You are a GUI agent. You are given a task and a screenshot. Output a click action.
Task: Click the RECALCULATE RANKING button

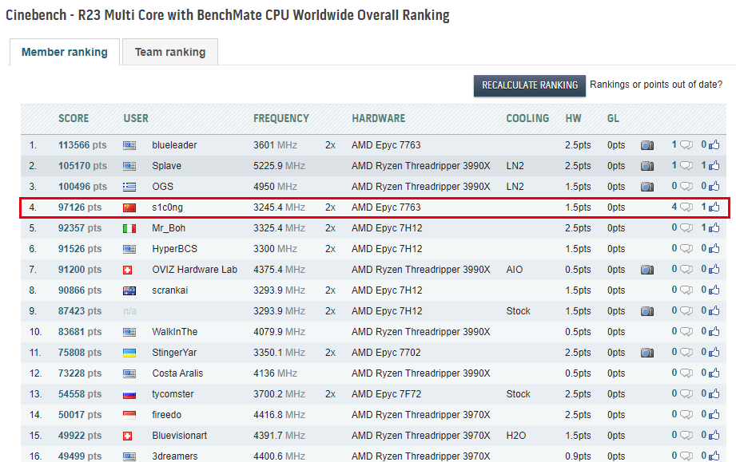click(530, 85)
